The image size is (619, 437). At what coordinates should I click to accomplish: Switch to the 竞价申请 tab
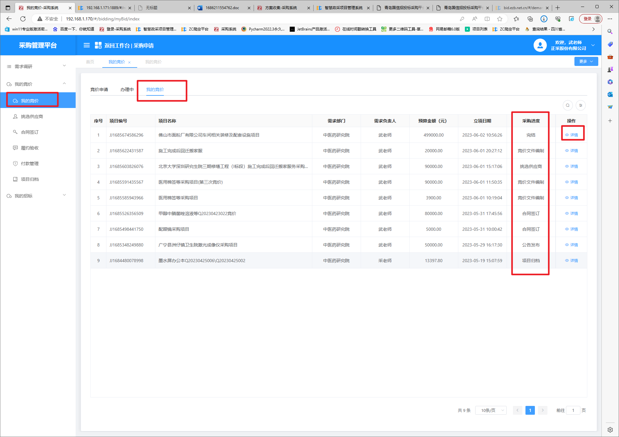[99, 89]
